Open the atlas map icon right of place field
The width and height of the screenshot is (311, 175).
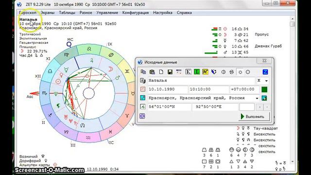click(x=264, y=98)
